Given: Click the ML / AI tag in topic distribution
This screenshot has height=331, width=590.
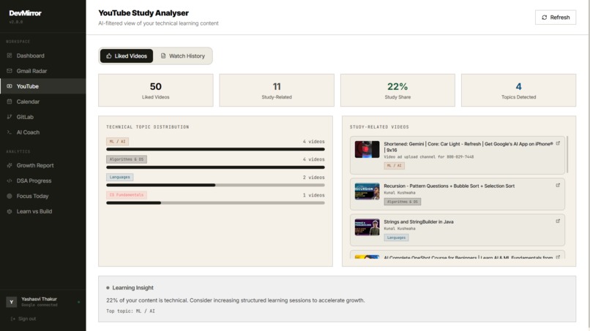Looking at the screenshot, I should point(117,142).
